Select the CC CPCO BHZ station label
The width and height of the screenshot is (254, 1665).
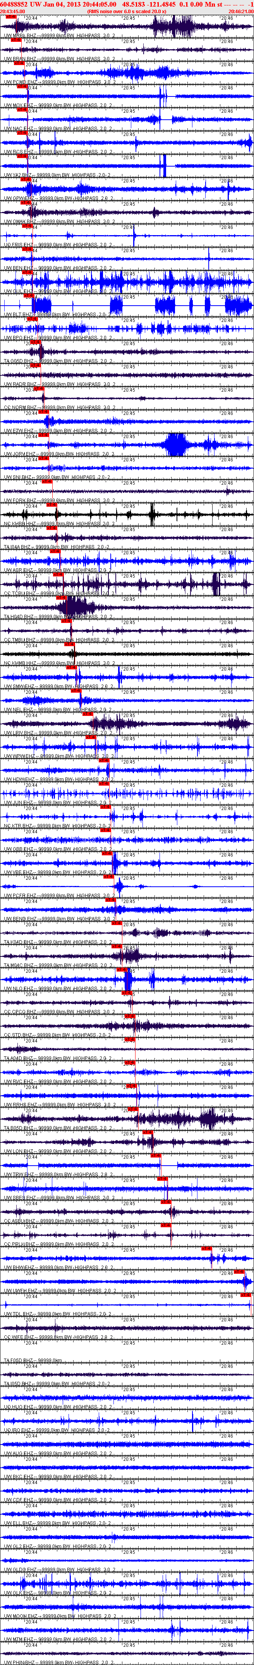[x=60, y=1012]
